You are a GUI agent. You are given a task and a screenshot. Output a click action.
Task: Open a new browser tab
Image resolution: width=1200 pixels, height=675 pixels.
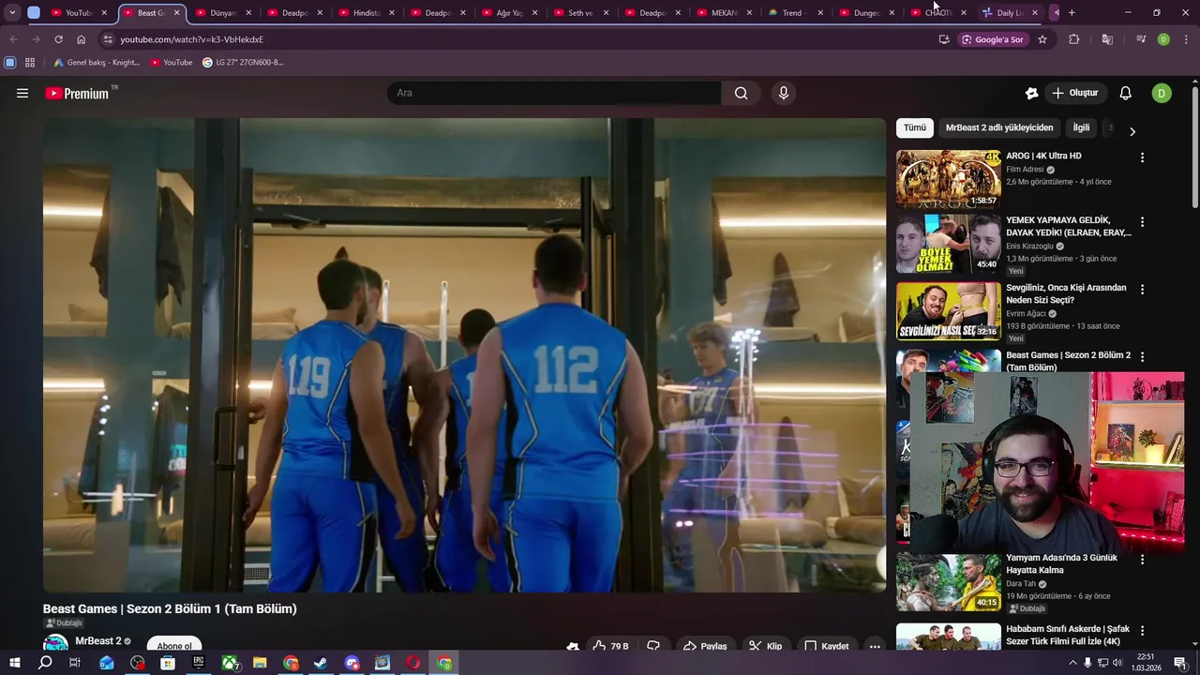(x=1072, y=13)
